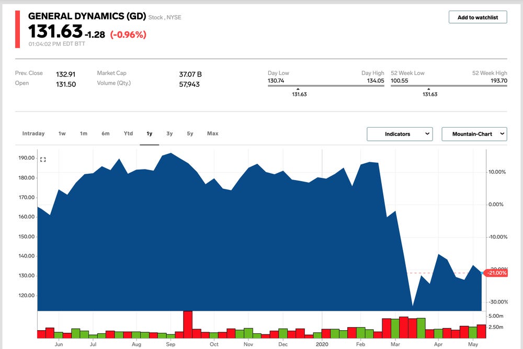This screenshot has height=349, width=523.
Task: Click the day range marker 131.63
Action: click(299, 94)
